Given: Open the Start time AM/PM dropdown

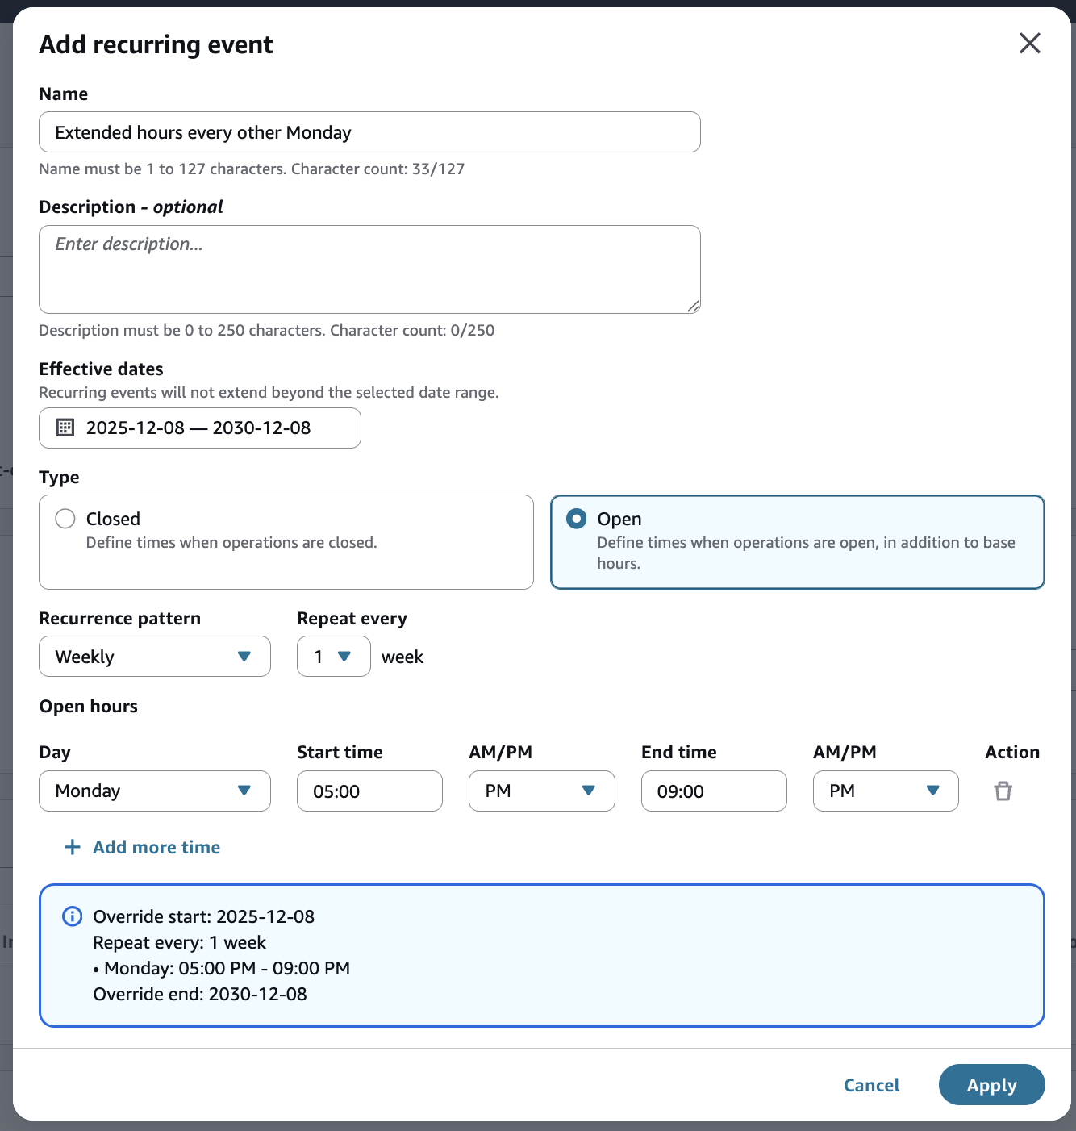Looking at the screenshot, I should [x=541, y=791].
